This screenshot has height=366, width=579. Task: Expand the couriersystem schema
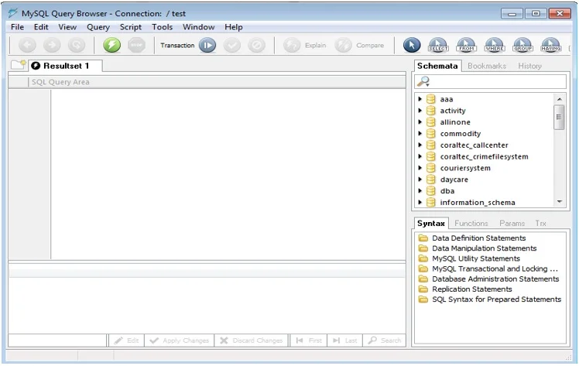(420, 168)
